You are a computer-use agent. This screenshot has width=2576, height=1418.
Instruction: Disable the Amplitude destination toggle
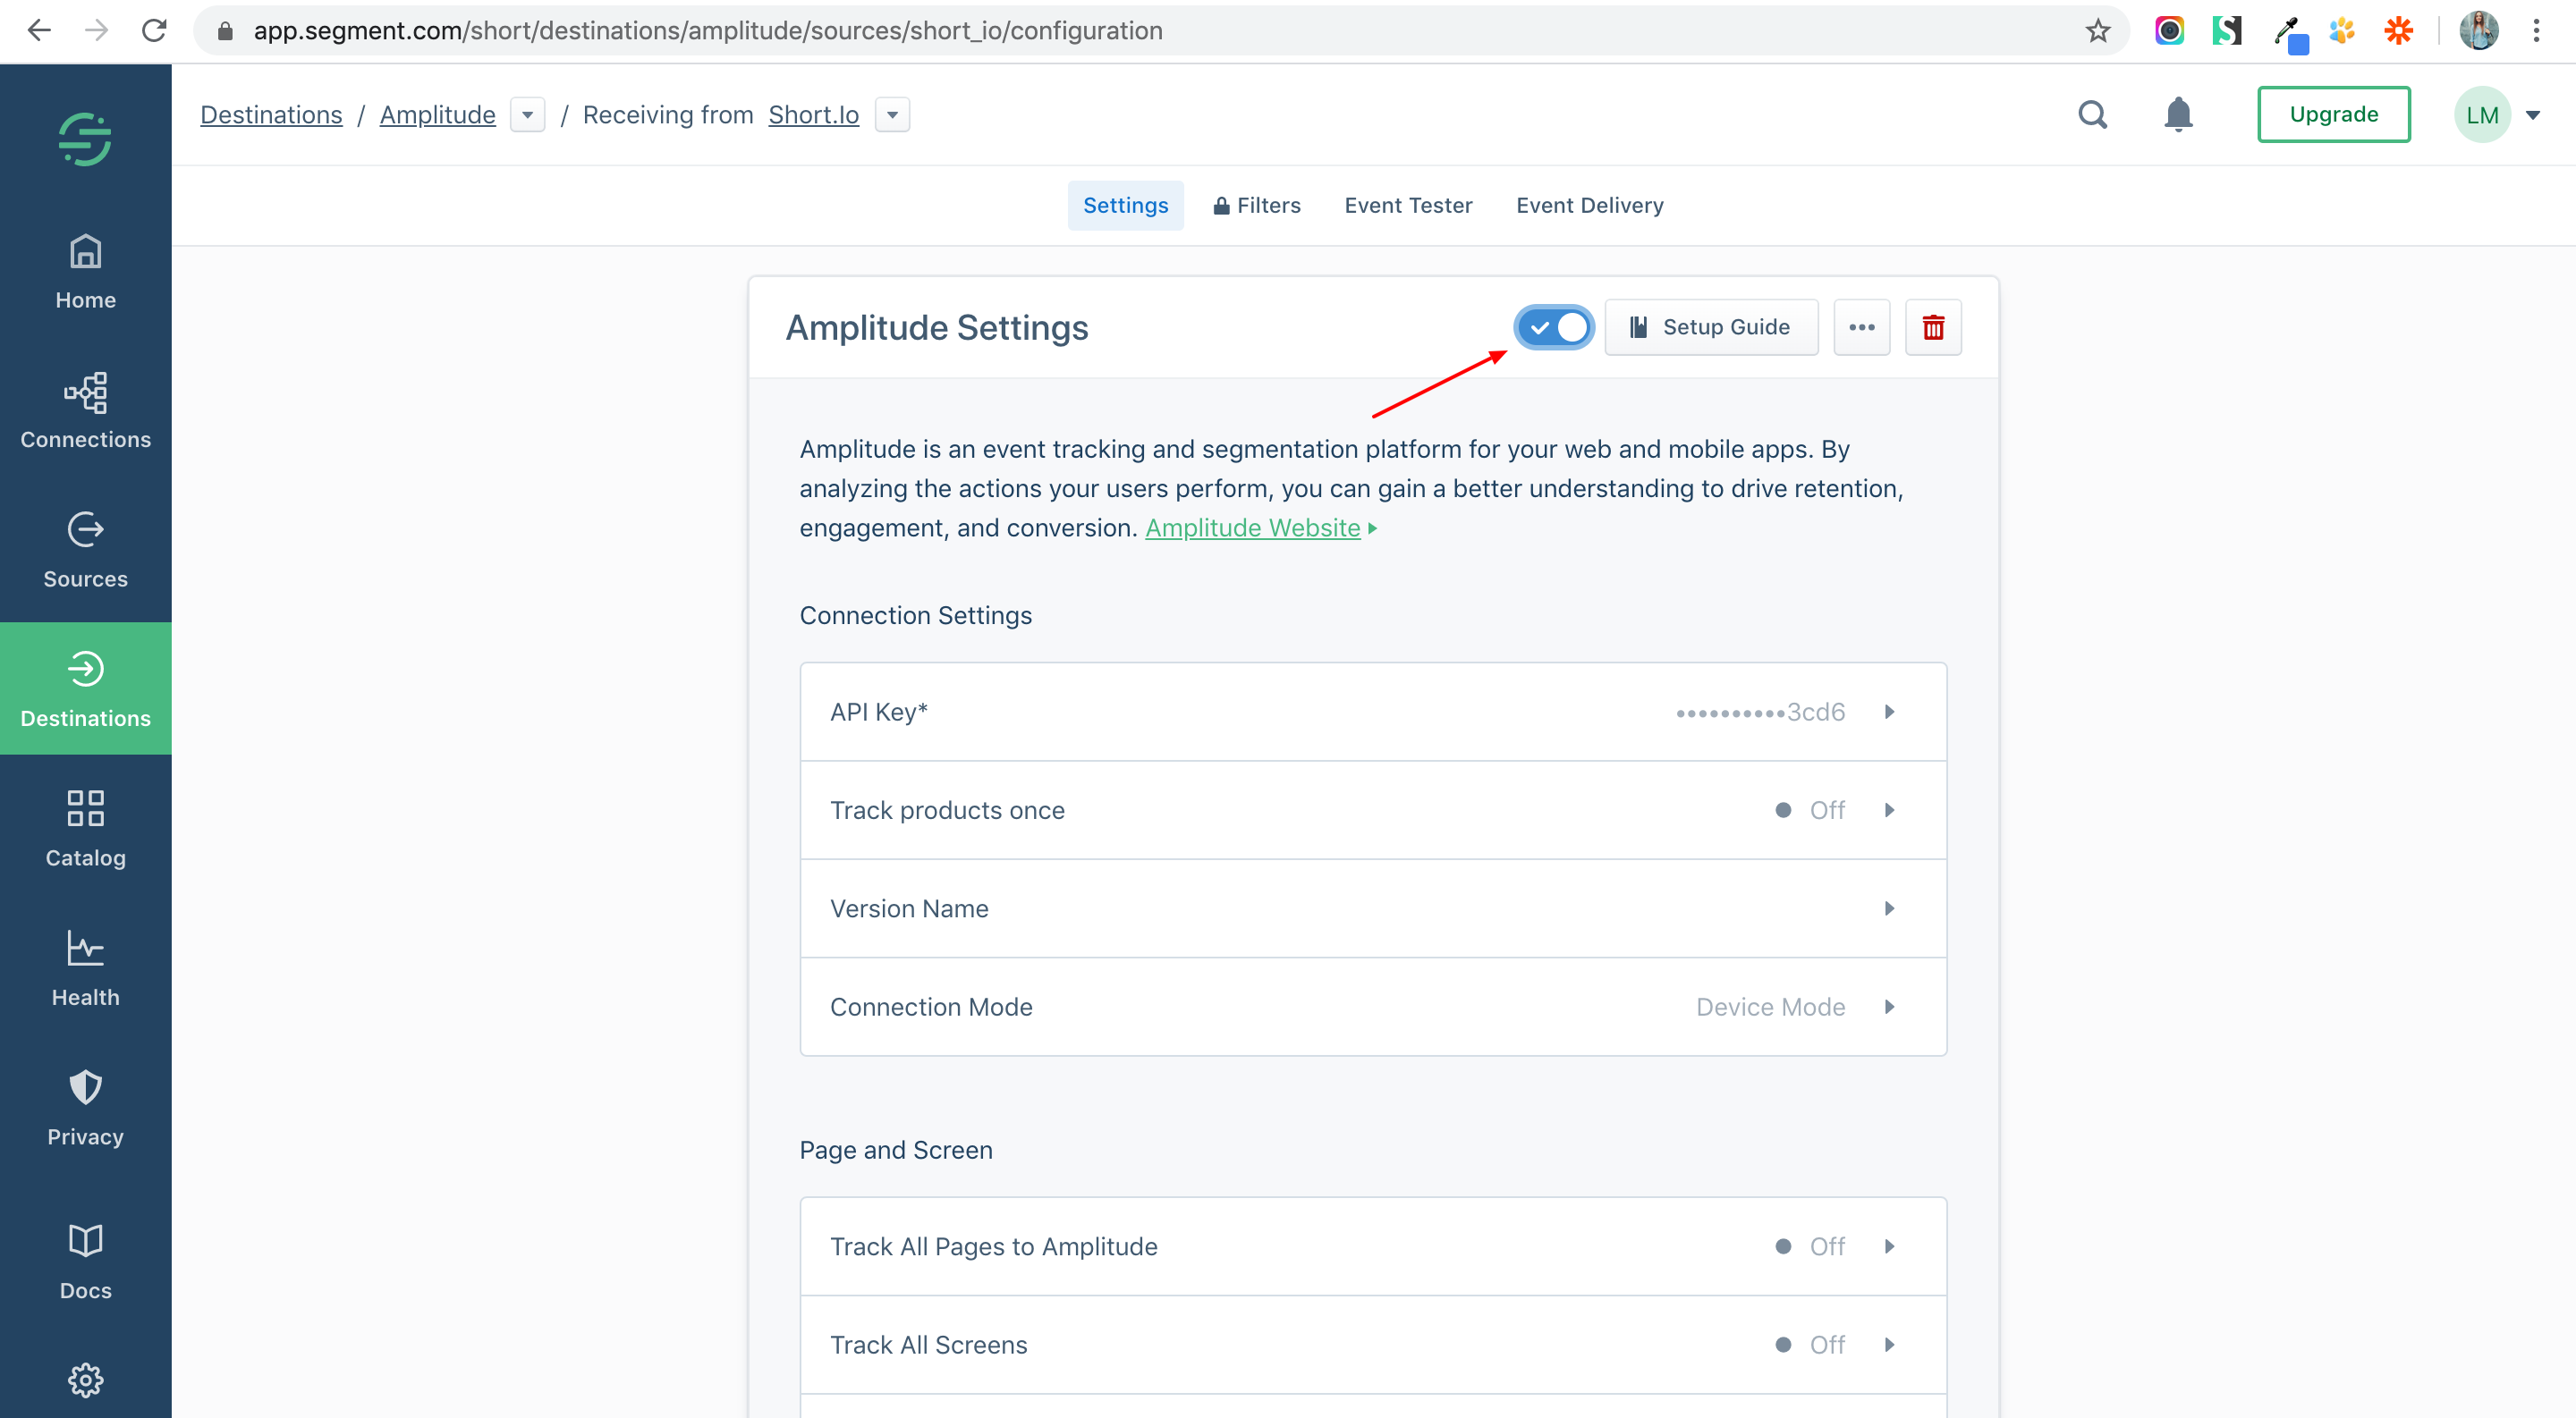pyautogui.click(x=1553, y=328)
